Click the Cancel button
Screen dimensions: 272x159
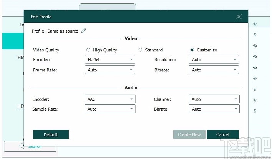click(x=223, y=134)
